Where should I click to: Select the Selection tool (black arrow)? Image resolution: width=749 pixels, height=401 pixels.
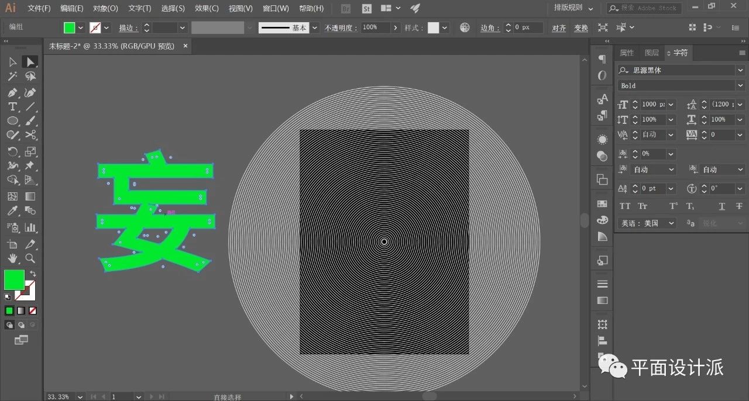pos(12,62)
